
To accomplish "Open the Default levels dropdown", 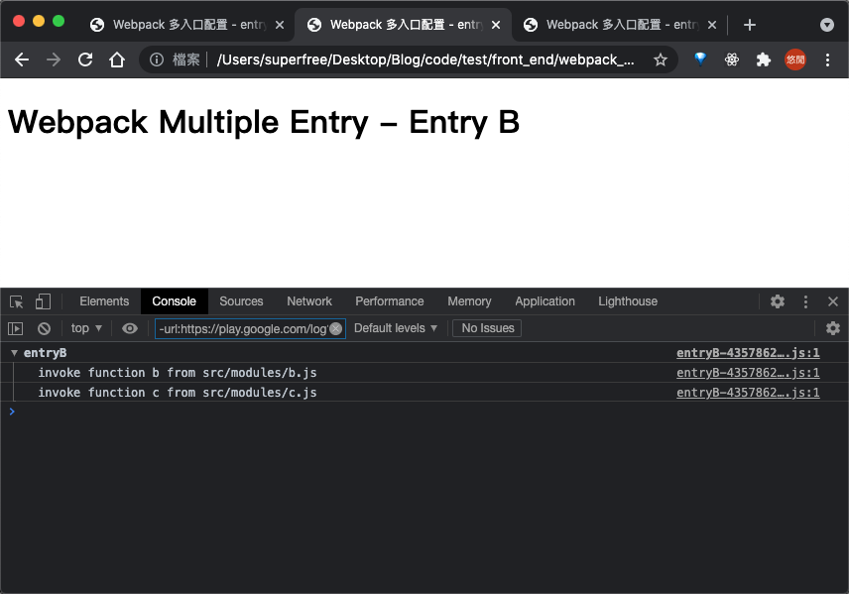I will [396, 328].
